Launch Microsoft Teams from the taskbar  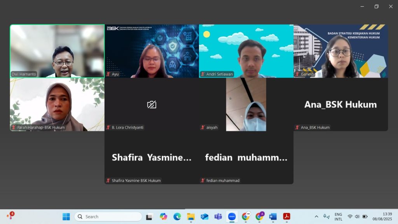click(218, 217)
